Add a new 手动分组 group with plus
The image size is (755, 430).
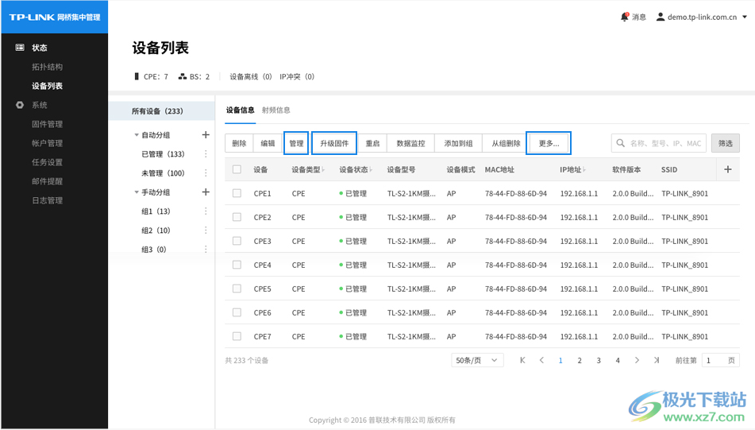(206, 192)
